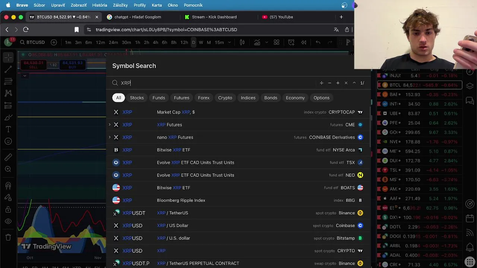Select the trend line drawing tool
The image size is (477, 268).
(8, 69)
